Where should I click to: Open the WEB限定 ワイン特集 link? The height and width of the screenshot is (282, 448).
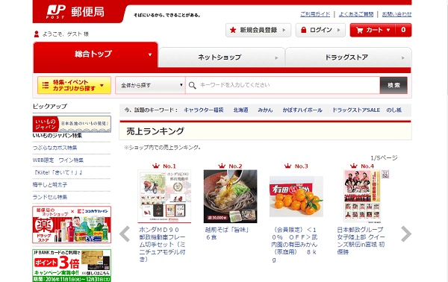click(58, 160)
